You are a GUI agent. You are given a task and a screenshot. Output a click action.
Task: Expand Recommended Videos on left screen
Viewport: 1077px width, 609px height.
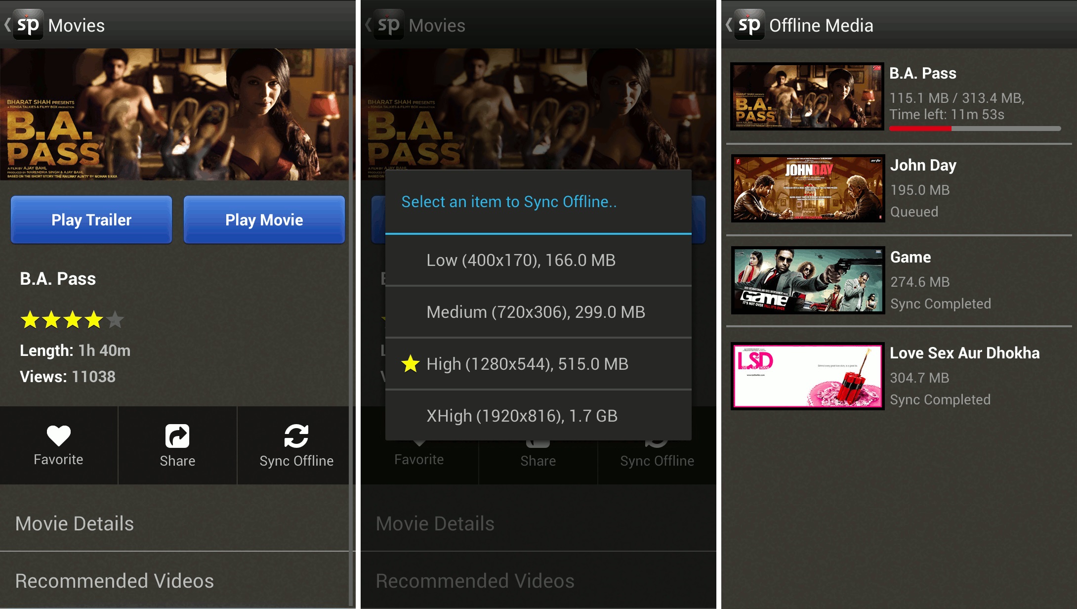click(174, 581)
